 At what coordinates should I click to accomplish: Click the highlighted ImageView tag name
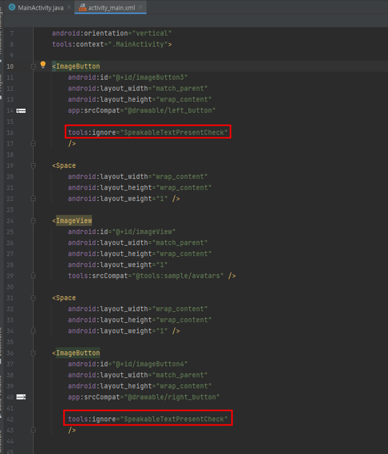(x=74, y=220)
